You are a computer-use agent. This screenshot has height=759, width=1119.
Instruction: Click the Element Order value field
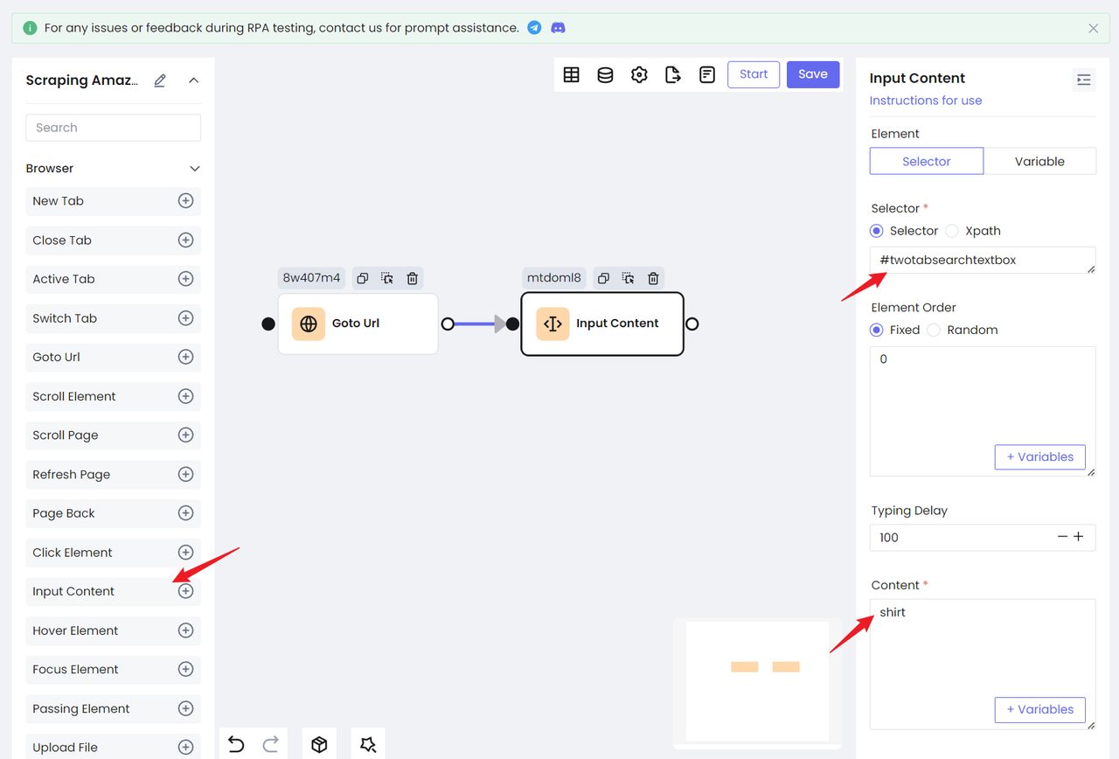[983, 411]
